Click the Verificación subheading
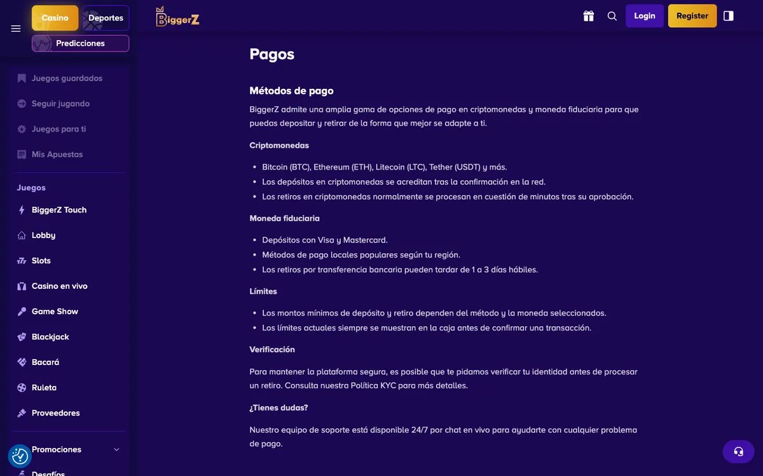Viewport: 763px width, 476px height. coord(272,350)
